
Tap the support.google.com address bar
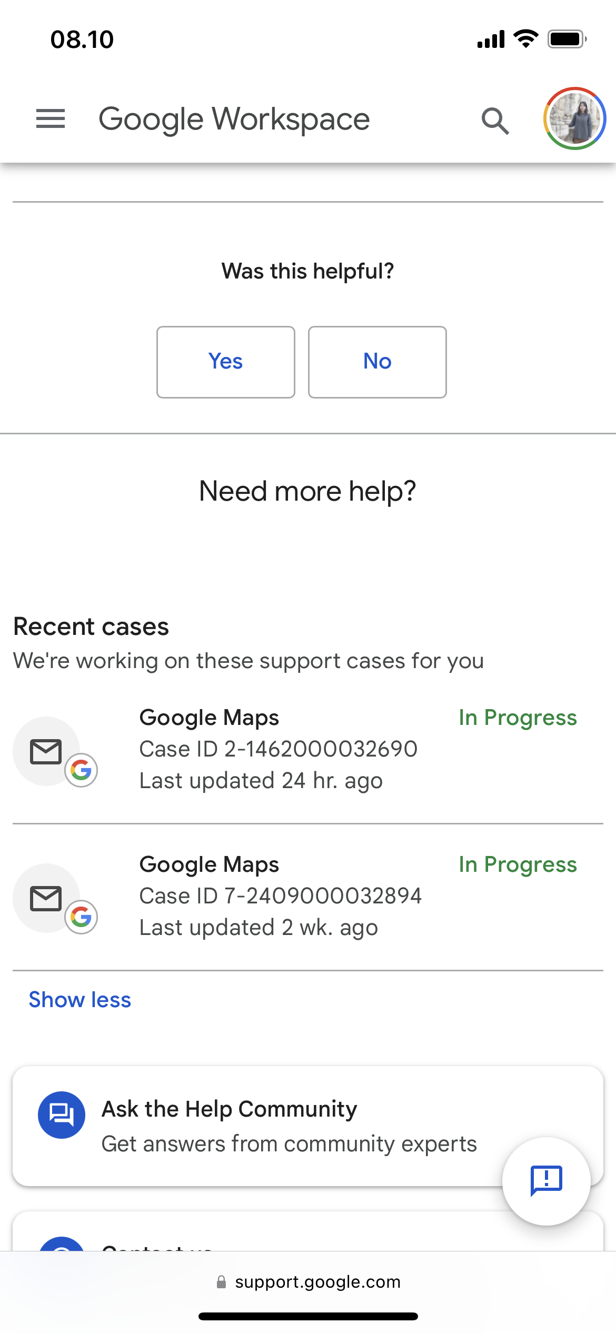tap(308, 1282)
